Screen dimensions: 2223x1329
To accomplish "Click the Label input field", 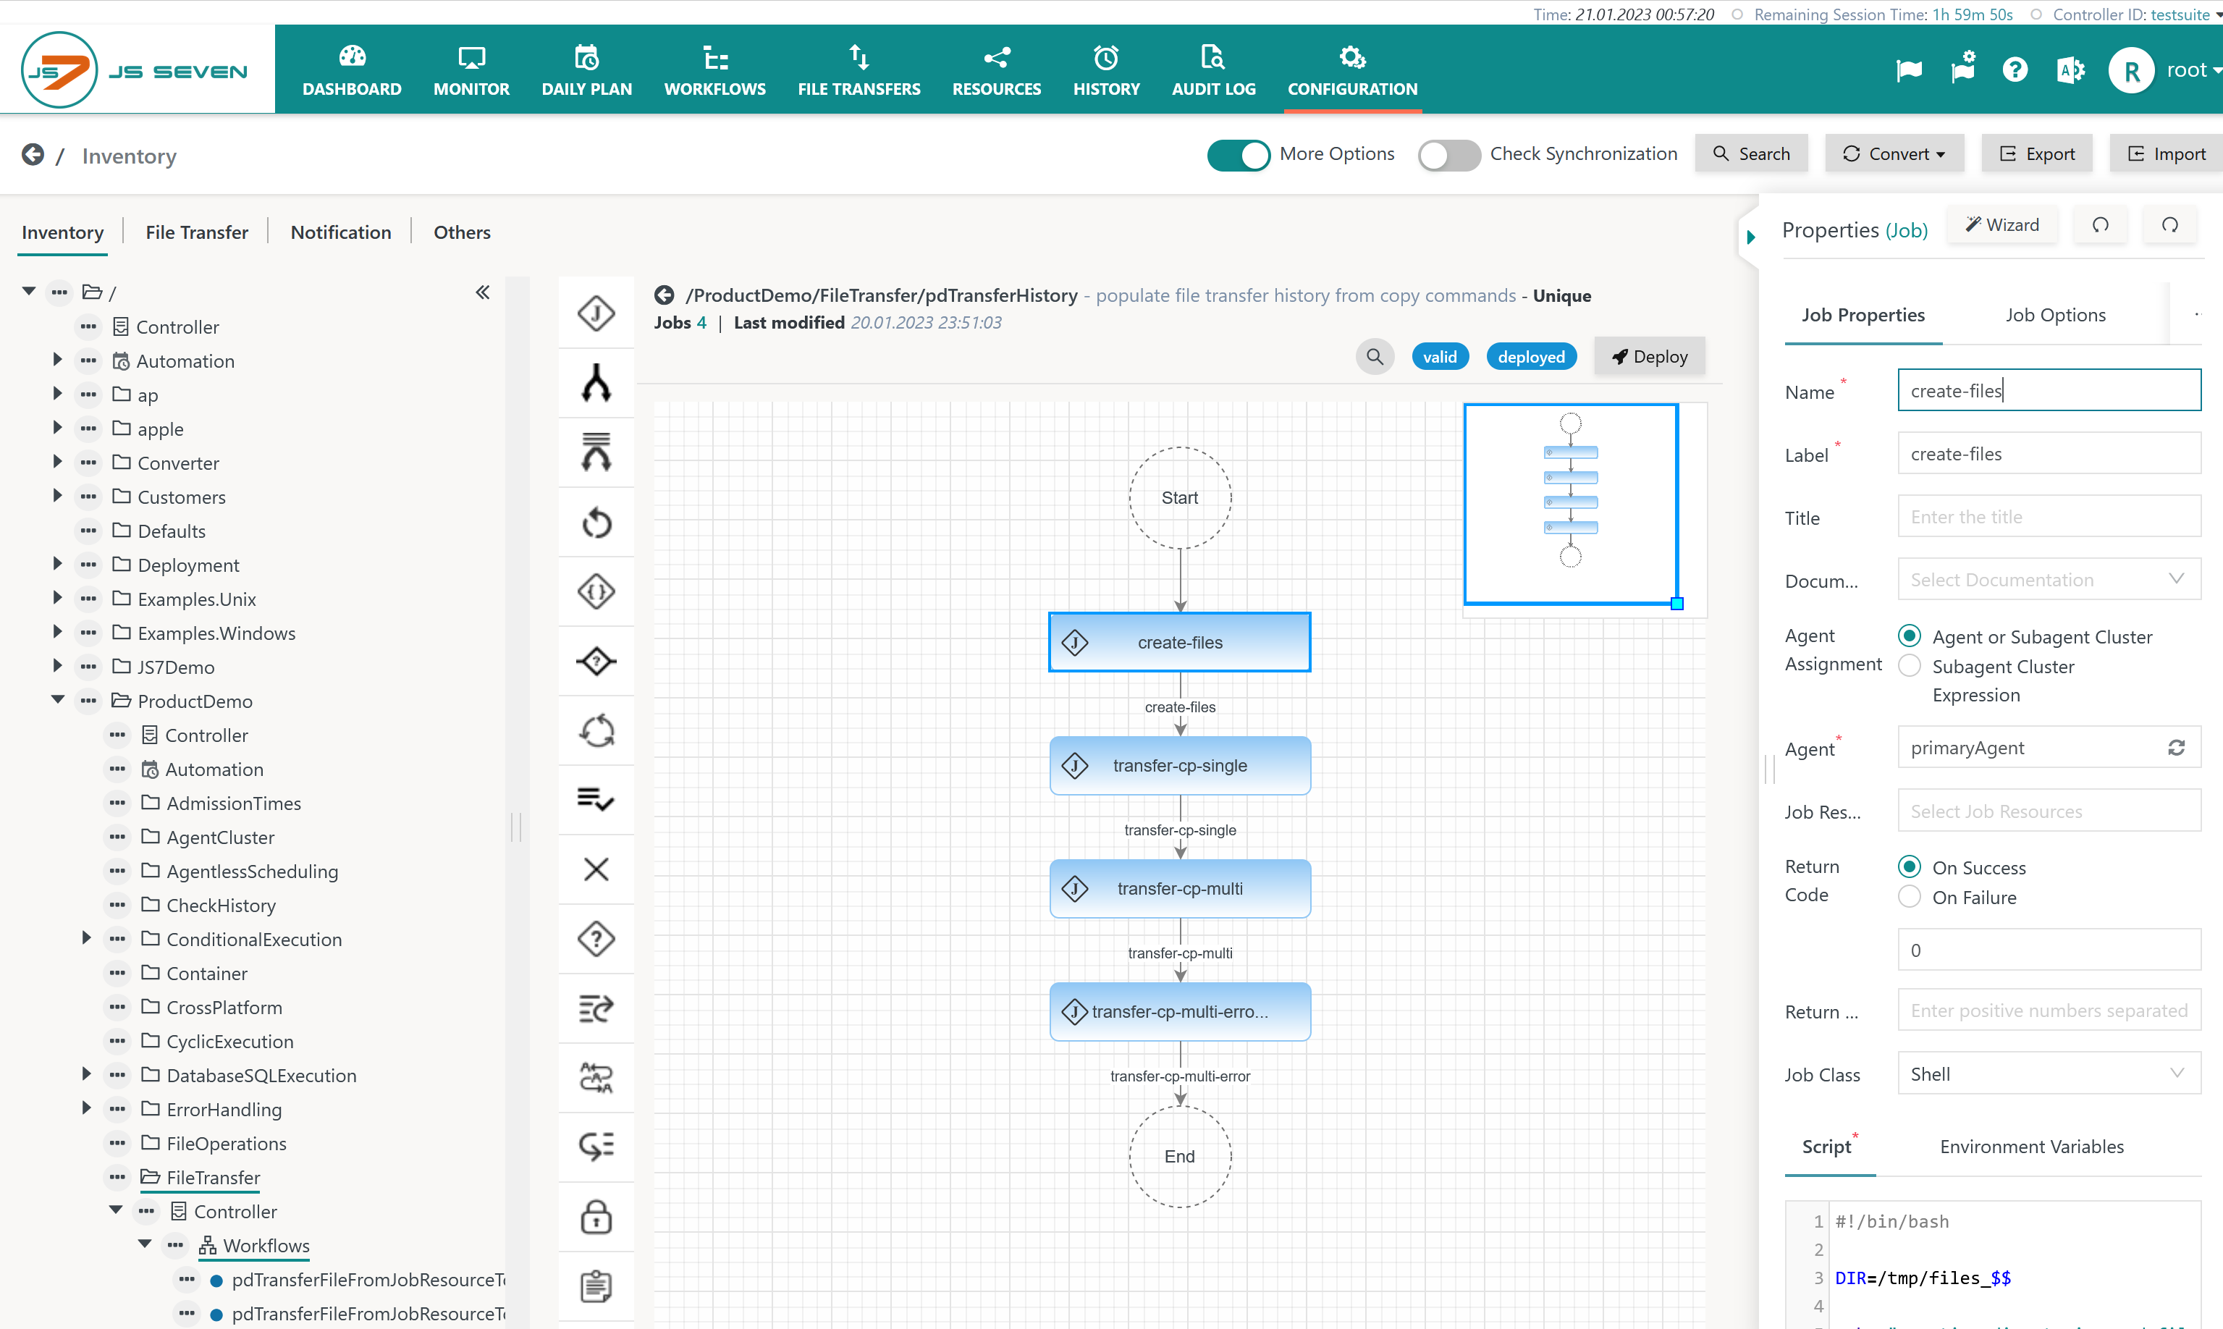I will [x=2049, y=454].
